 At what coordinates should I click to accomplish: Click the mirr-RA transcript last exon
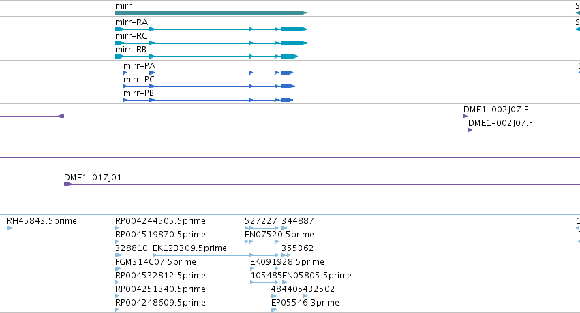click(294, 29)
